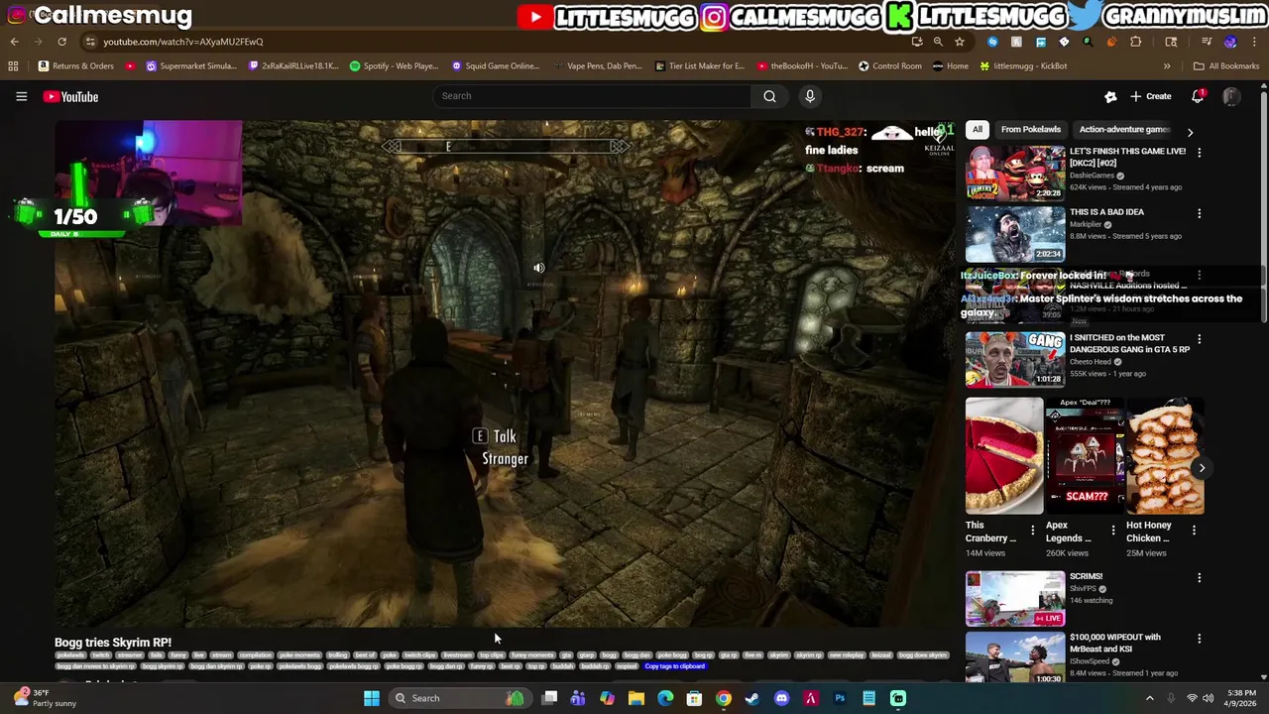The image size is (1269, 714).
Task: Go to YouTube home via the logo
Action: (x=70, y=96)
